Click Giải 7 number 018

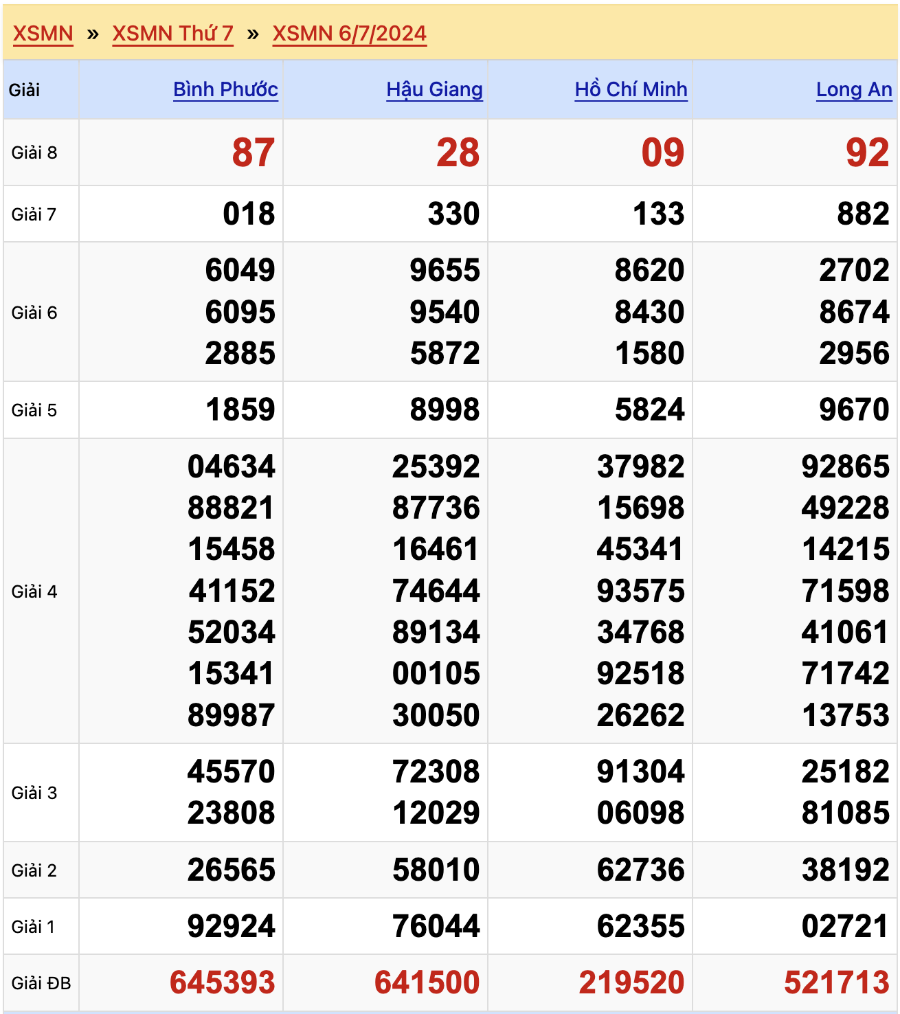(x=249, y=214)
